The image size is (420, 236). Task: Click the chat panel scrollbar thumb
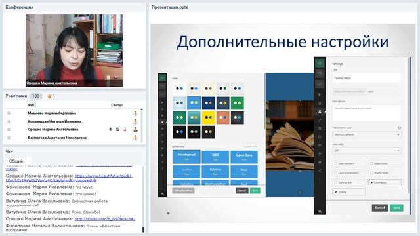click(143, 229)
